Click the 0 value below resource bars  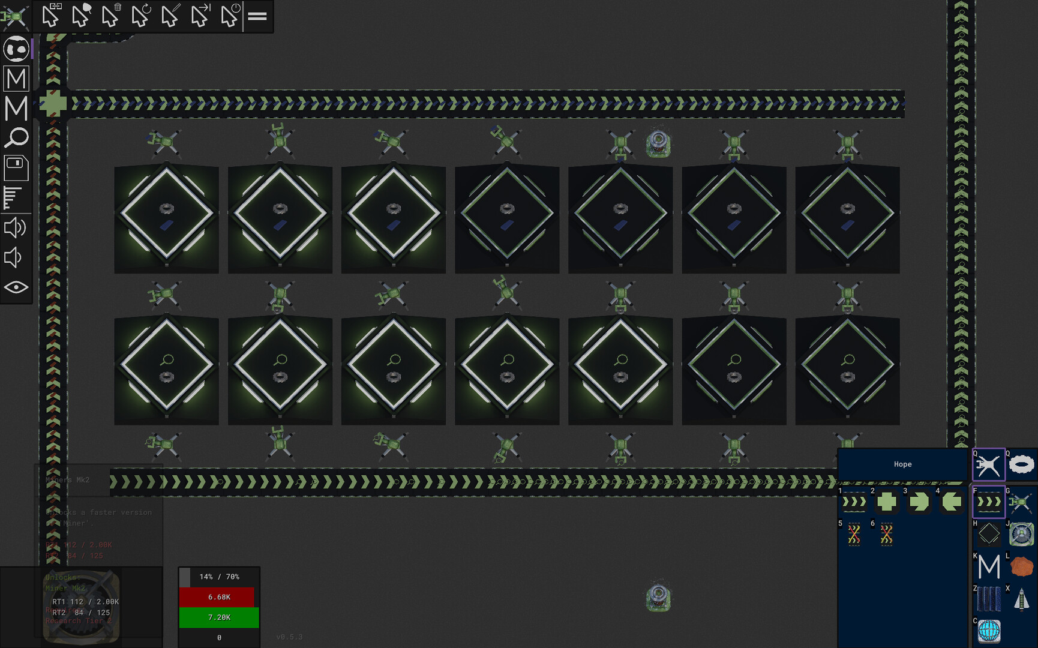(219, 638)
